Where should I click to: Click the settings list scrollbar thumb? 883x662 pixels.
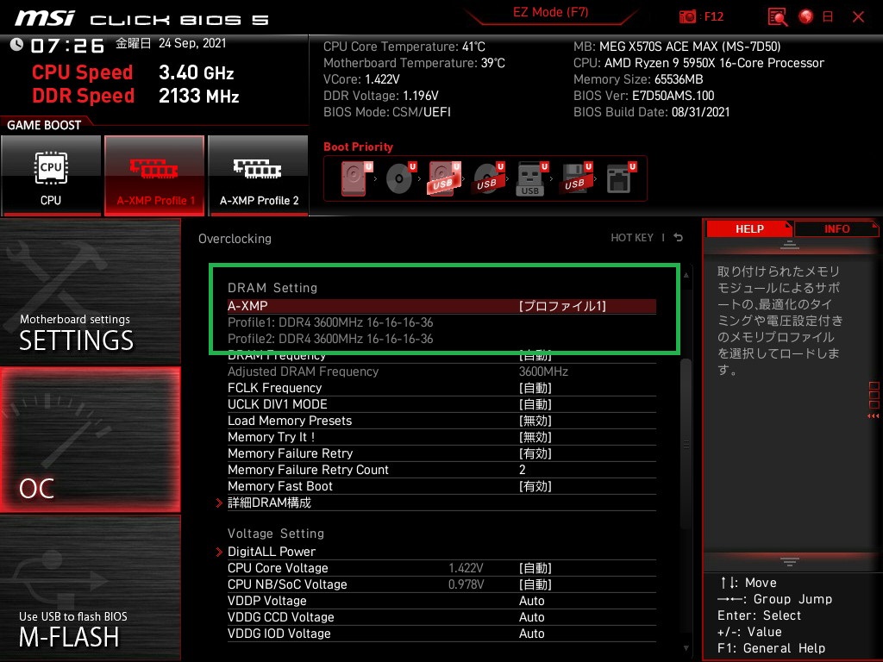[686, 444]
